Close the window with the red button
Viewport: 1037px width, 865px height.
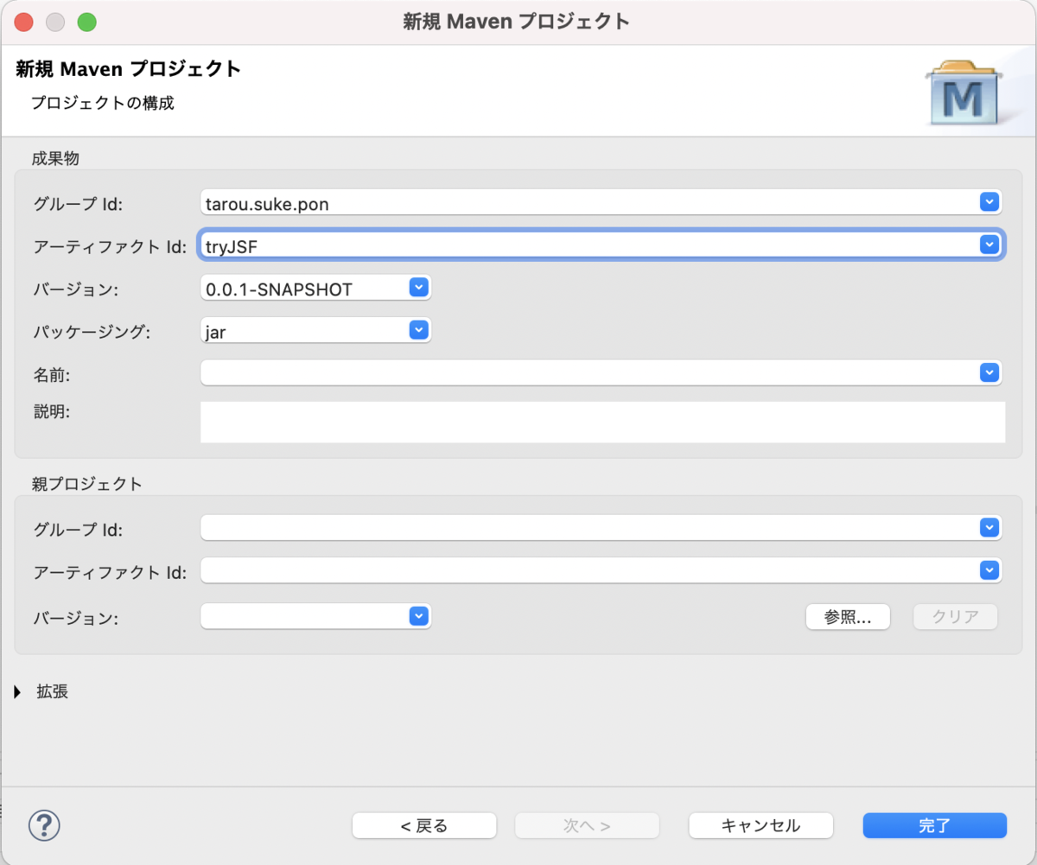pos(24,22)
